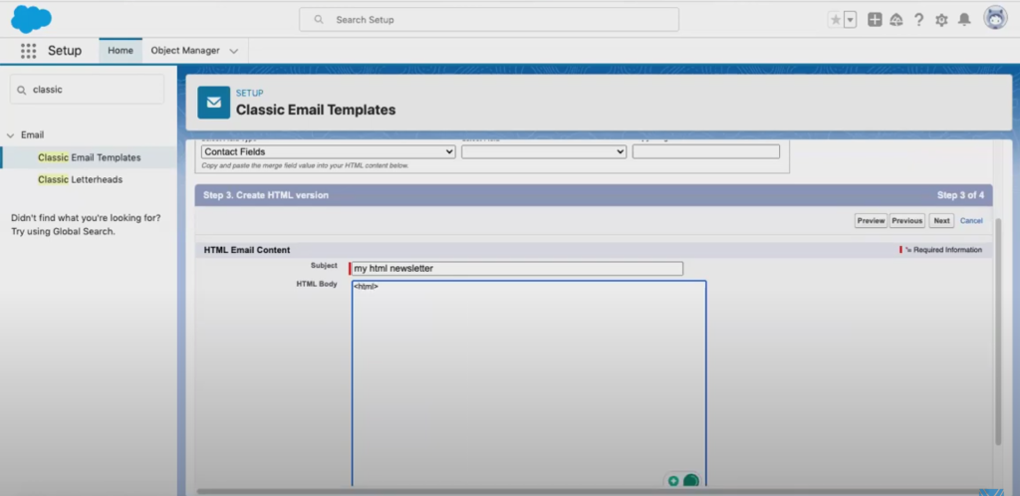Click the green plus icon in HTML Body
The image size is (1020, 496).
(x=673, y=481)
